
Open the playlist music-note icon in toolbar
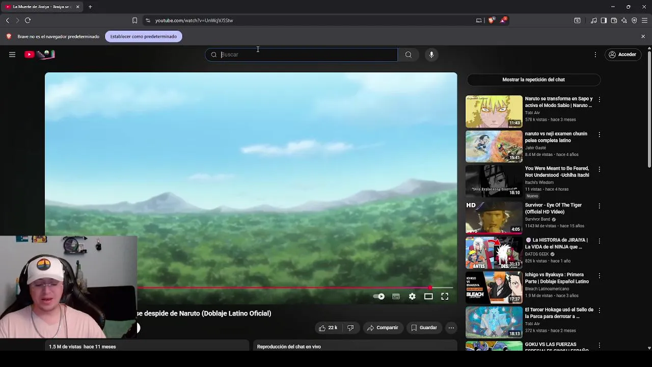coord(594,20)
